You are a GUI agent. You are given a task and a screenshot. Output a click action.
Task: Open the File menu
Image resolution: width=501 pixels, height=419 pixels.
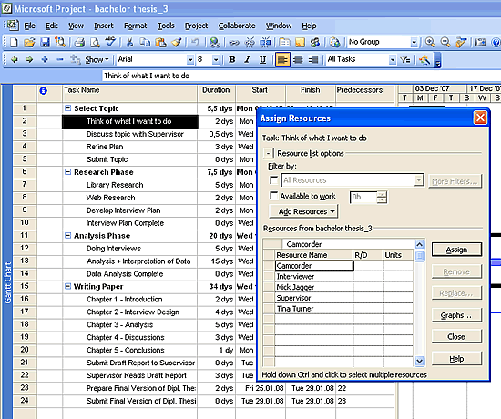30,26
